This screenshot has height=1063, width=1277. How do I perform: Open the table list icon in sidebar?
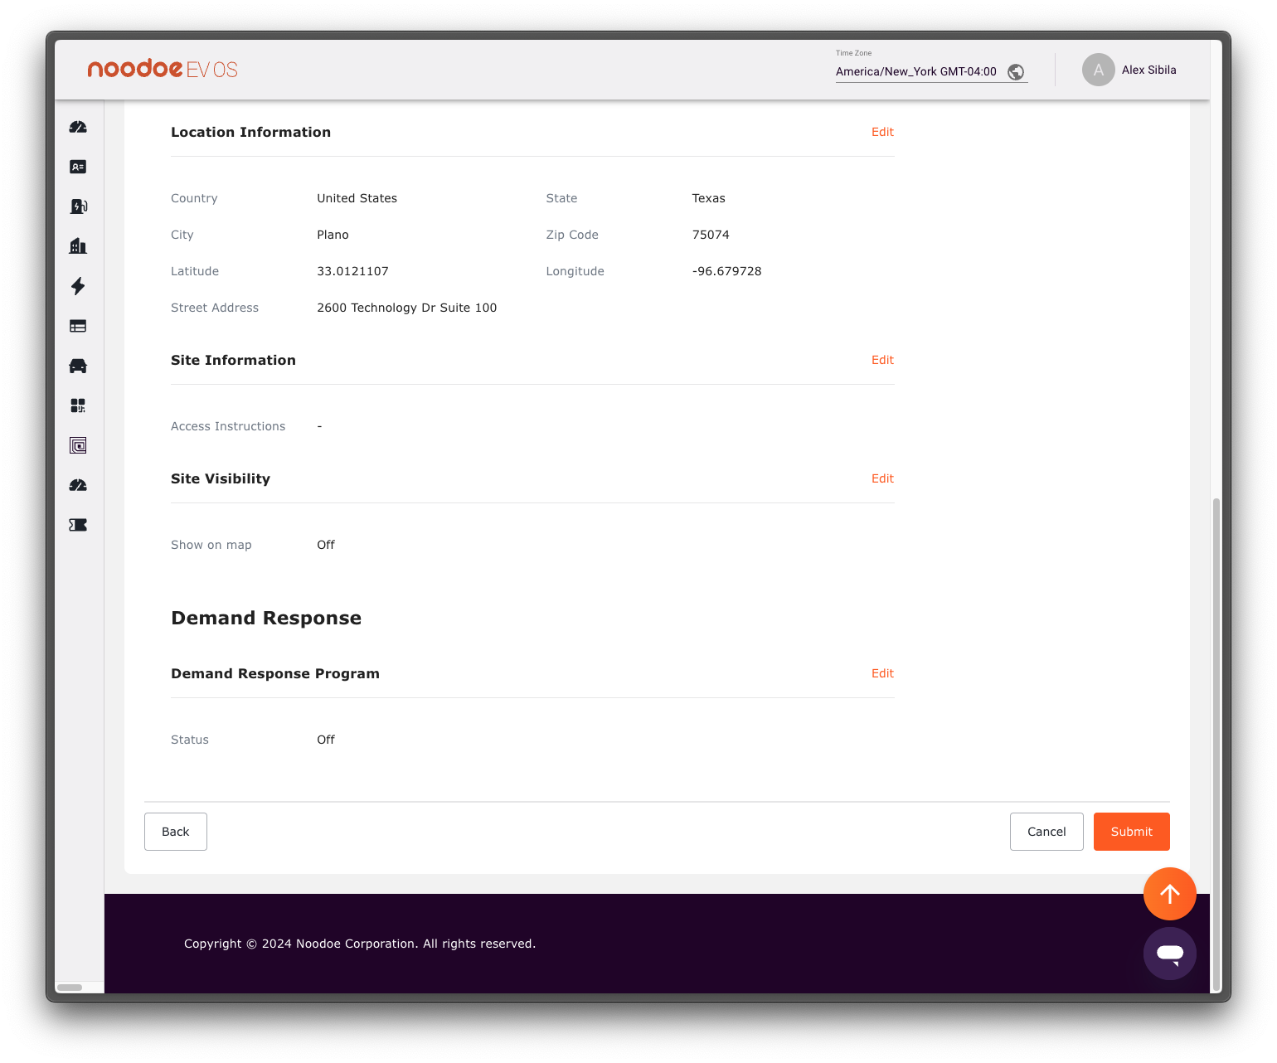78,326
